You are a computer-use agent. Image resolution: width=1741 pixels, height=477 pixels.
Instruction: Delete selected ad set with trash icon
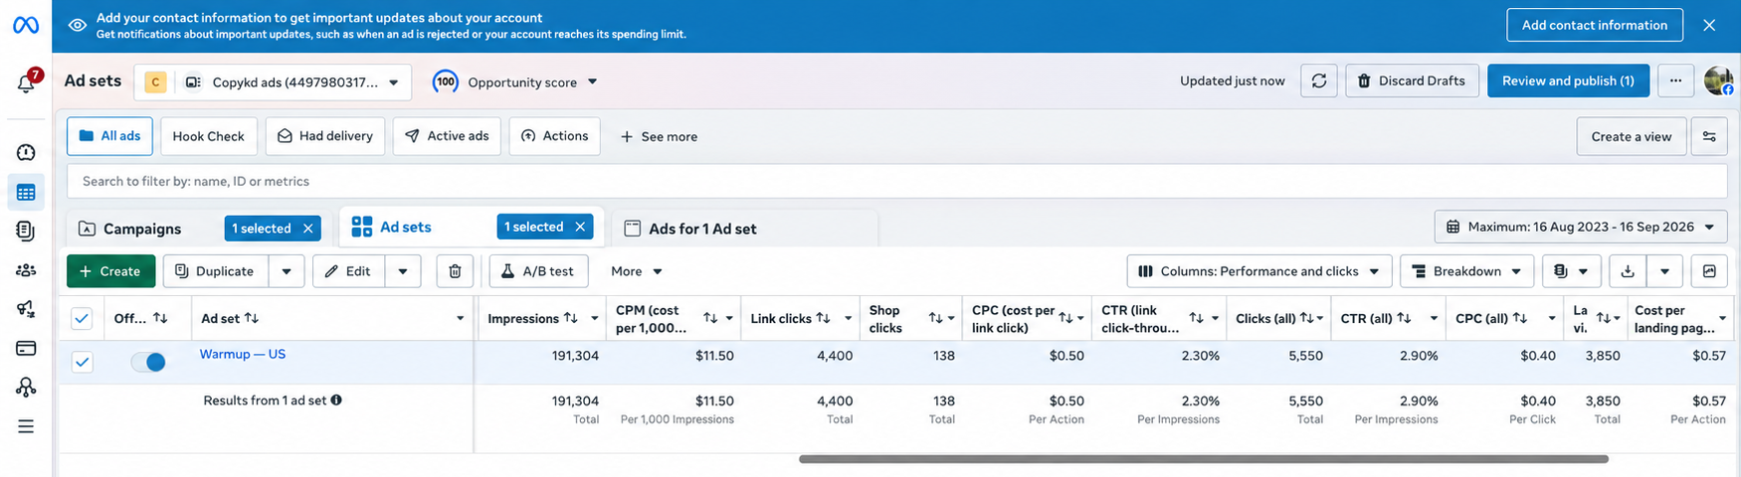point(455,271)
